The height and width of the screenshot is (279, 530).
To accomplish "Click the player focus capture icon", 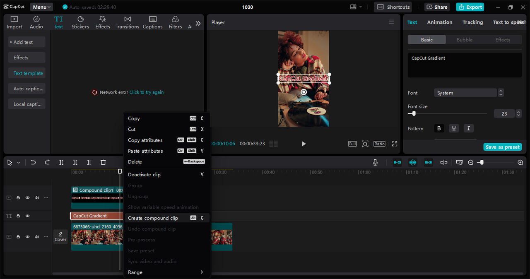I will point(365,144).
